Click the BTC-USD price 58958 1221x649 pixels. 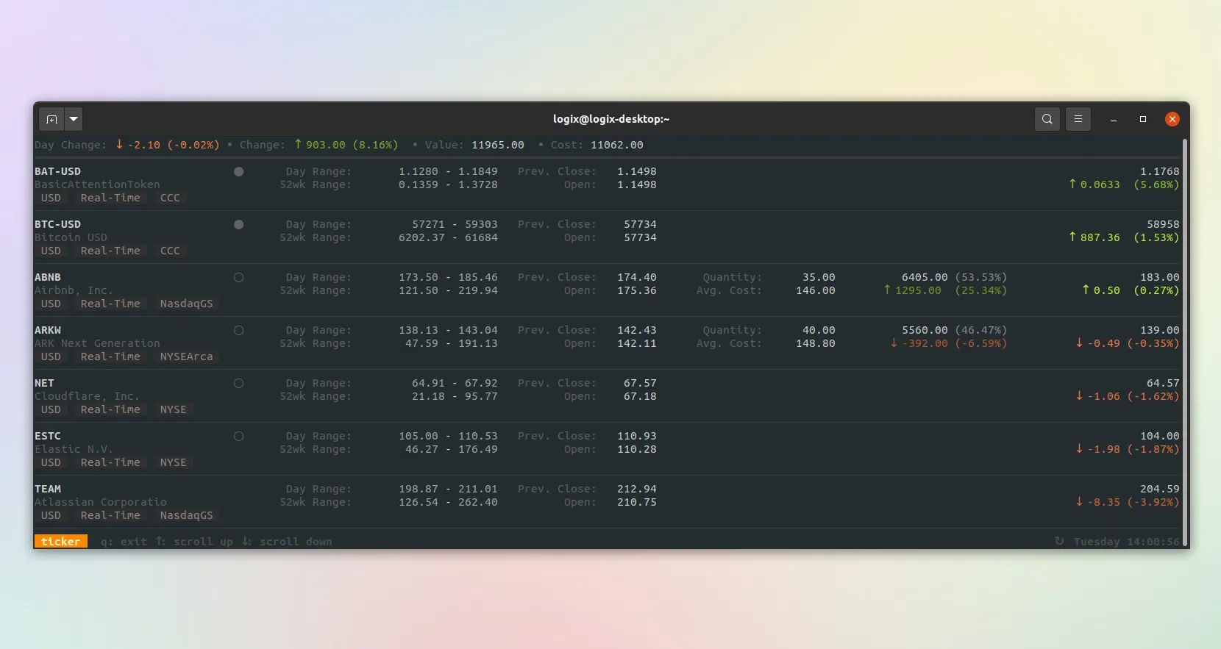1163,225
